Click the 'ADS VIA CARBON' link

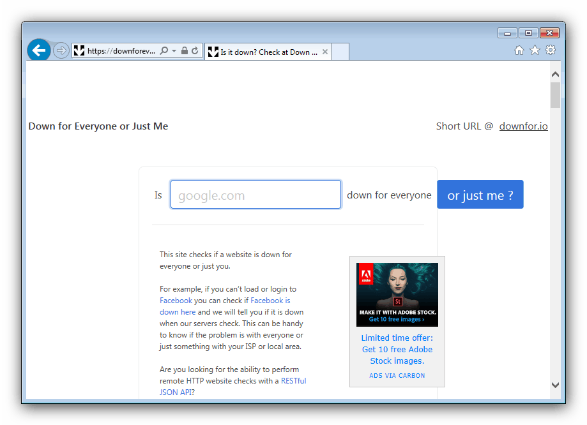click(x=397, y=376)
